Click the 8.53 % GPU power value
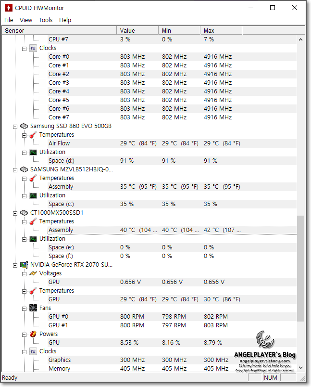This screenshot has width=311, height=387. 129,343
